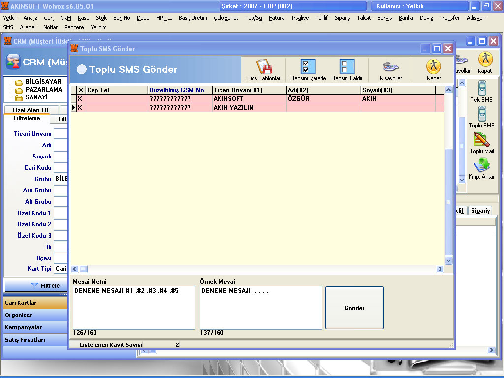Click the Kart Tipi field in CRM filter
Screen dimensions: 504x378
pos(61,269)
